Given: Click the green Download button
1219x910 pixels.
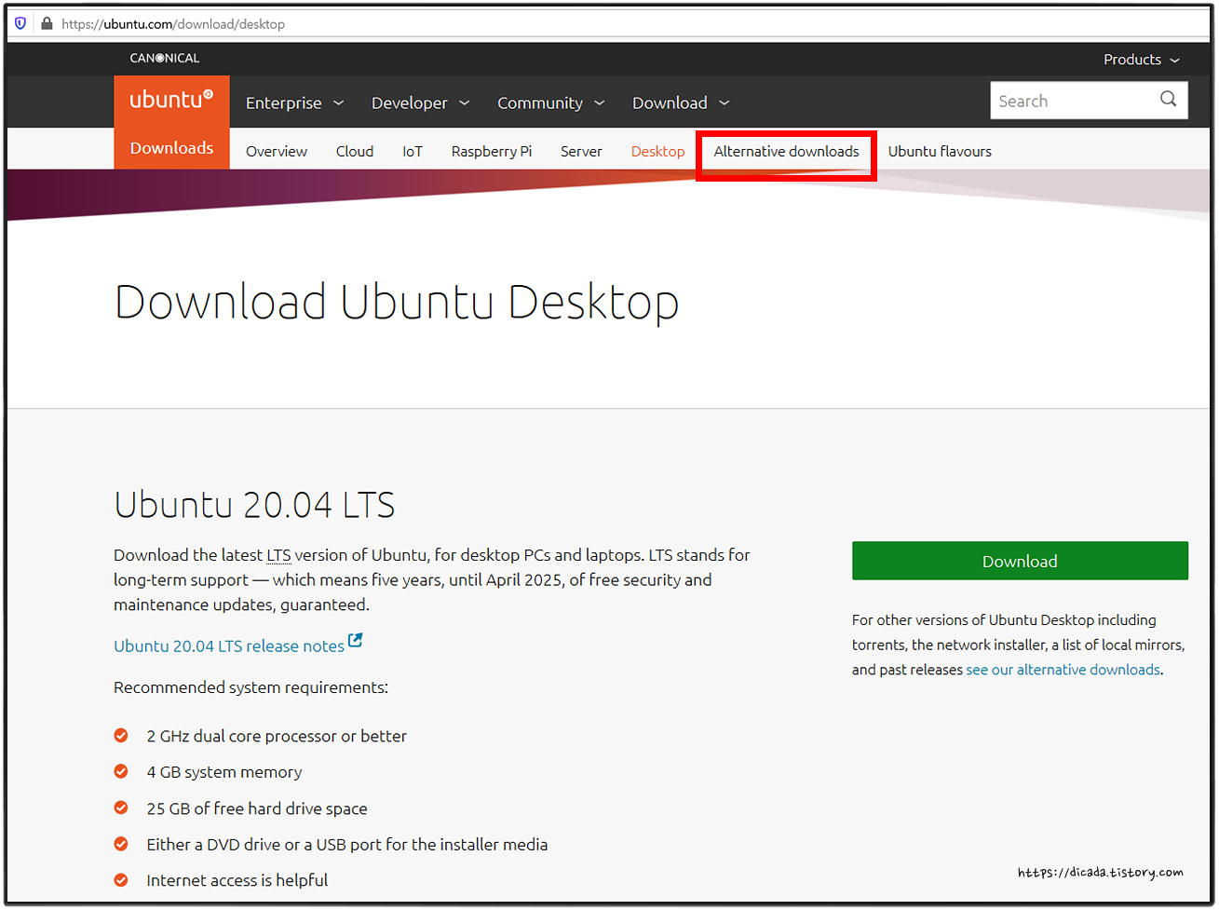Looking at the screenshot, I should pyautogui.click(x=1020, y=561).
